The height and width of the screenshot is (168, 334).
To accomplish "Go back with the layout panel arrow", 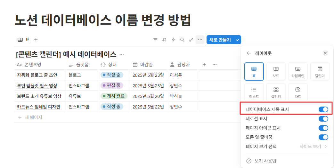I will pyautogui.click(x=248, y=53).
